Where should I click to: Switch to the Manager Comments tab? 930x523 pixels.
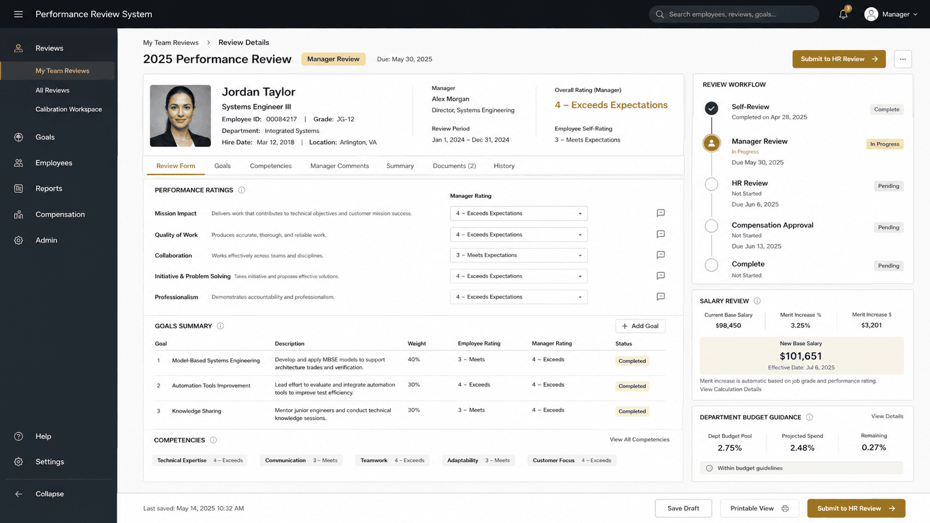pos(339,166)
